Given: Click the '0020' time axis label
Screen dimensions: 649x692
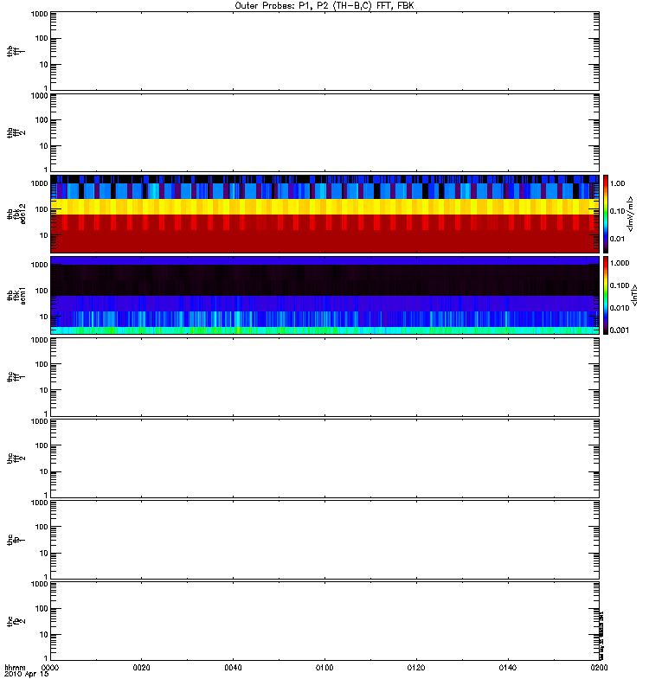Looking at the screenshot, I should coord(142,668).
